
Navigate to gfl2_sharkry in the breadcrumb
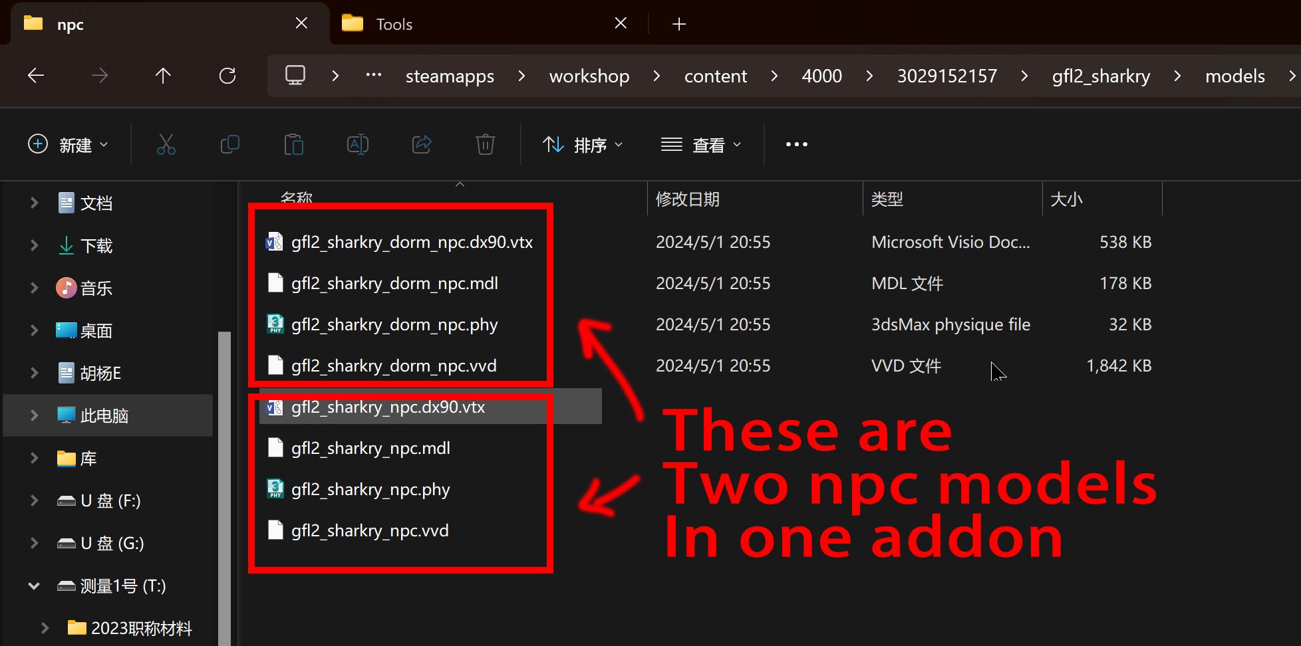pos(1101,76)
